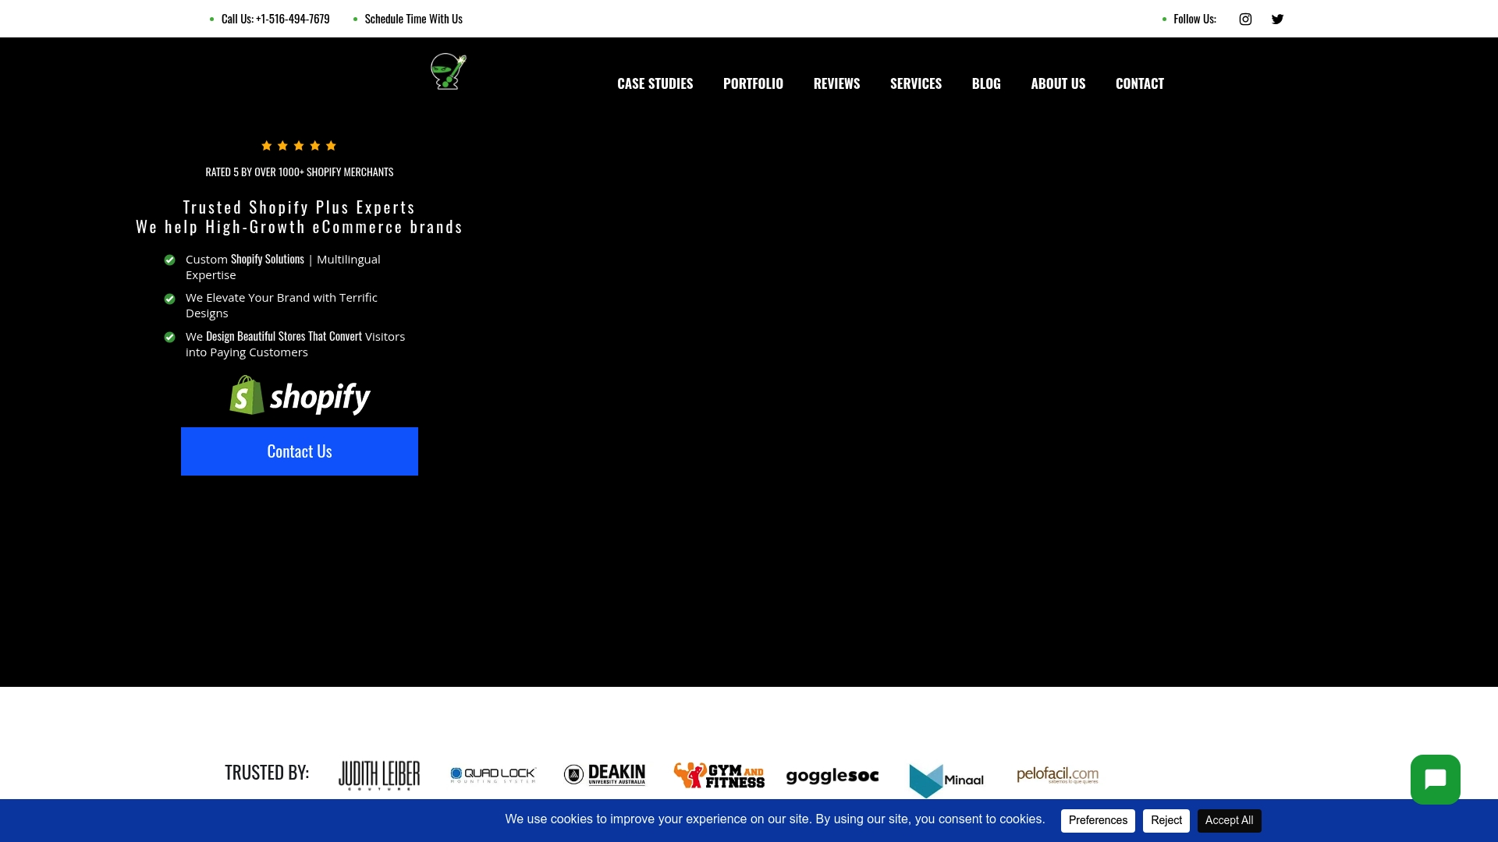Viewport: 1498px width, 842px height.
Task: Click Accept All in the cookie banner
Action: point(1229,820)
